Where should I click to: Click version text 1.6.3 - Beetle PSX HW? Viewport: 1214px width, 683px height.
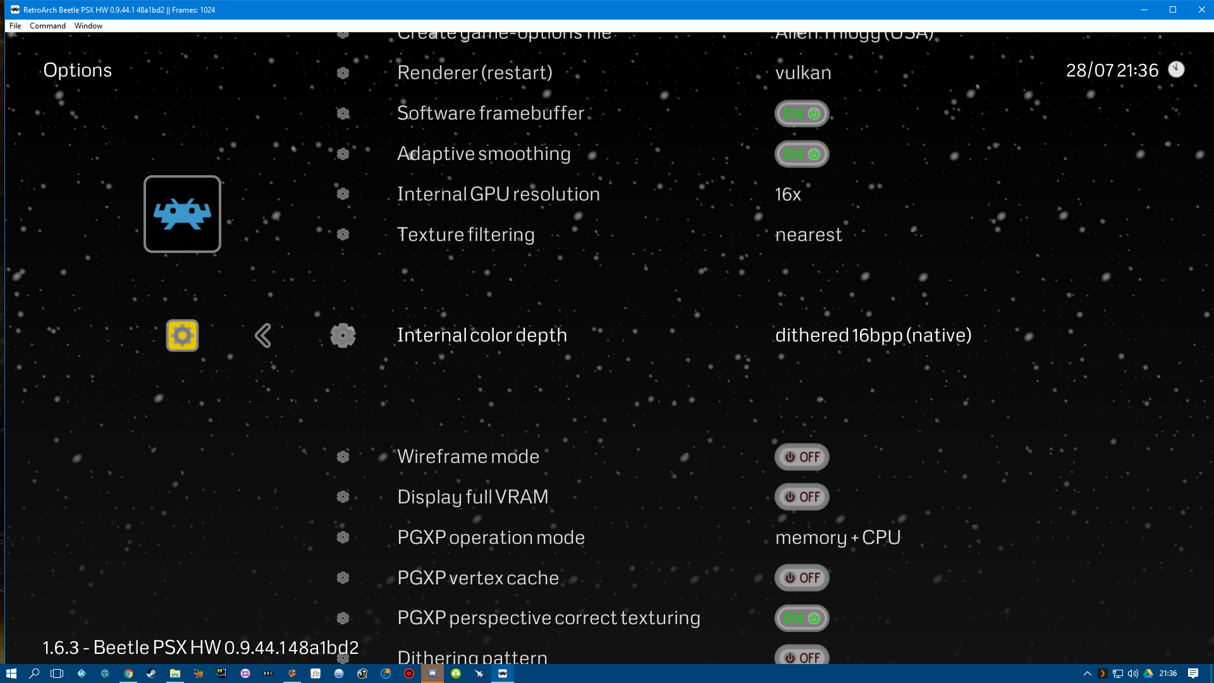[200, 648]
